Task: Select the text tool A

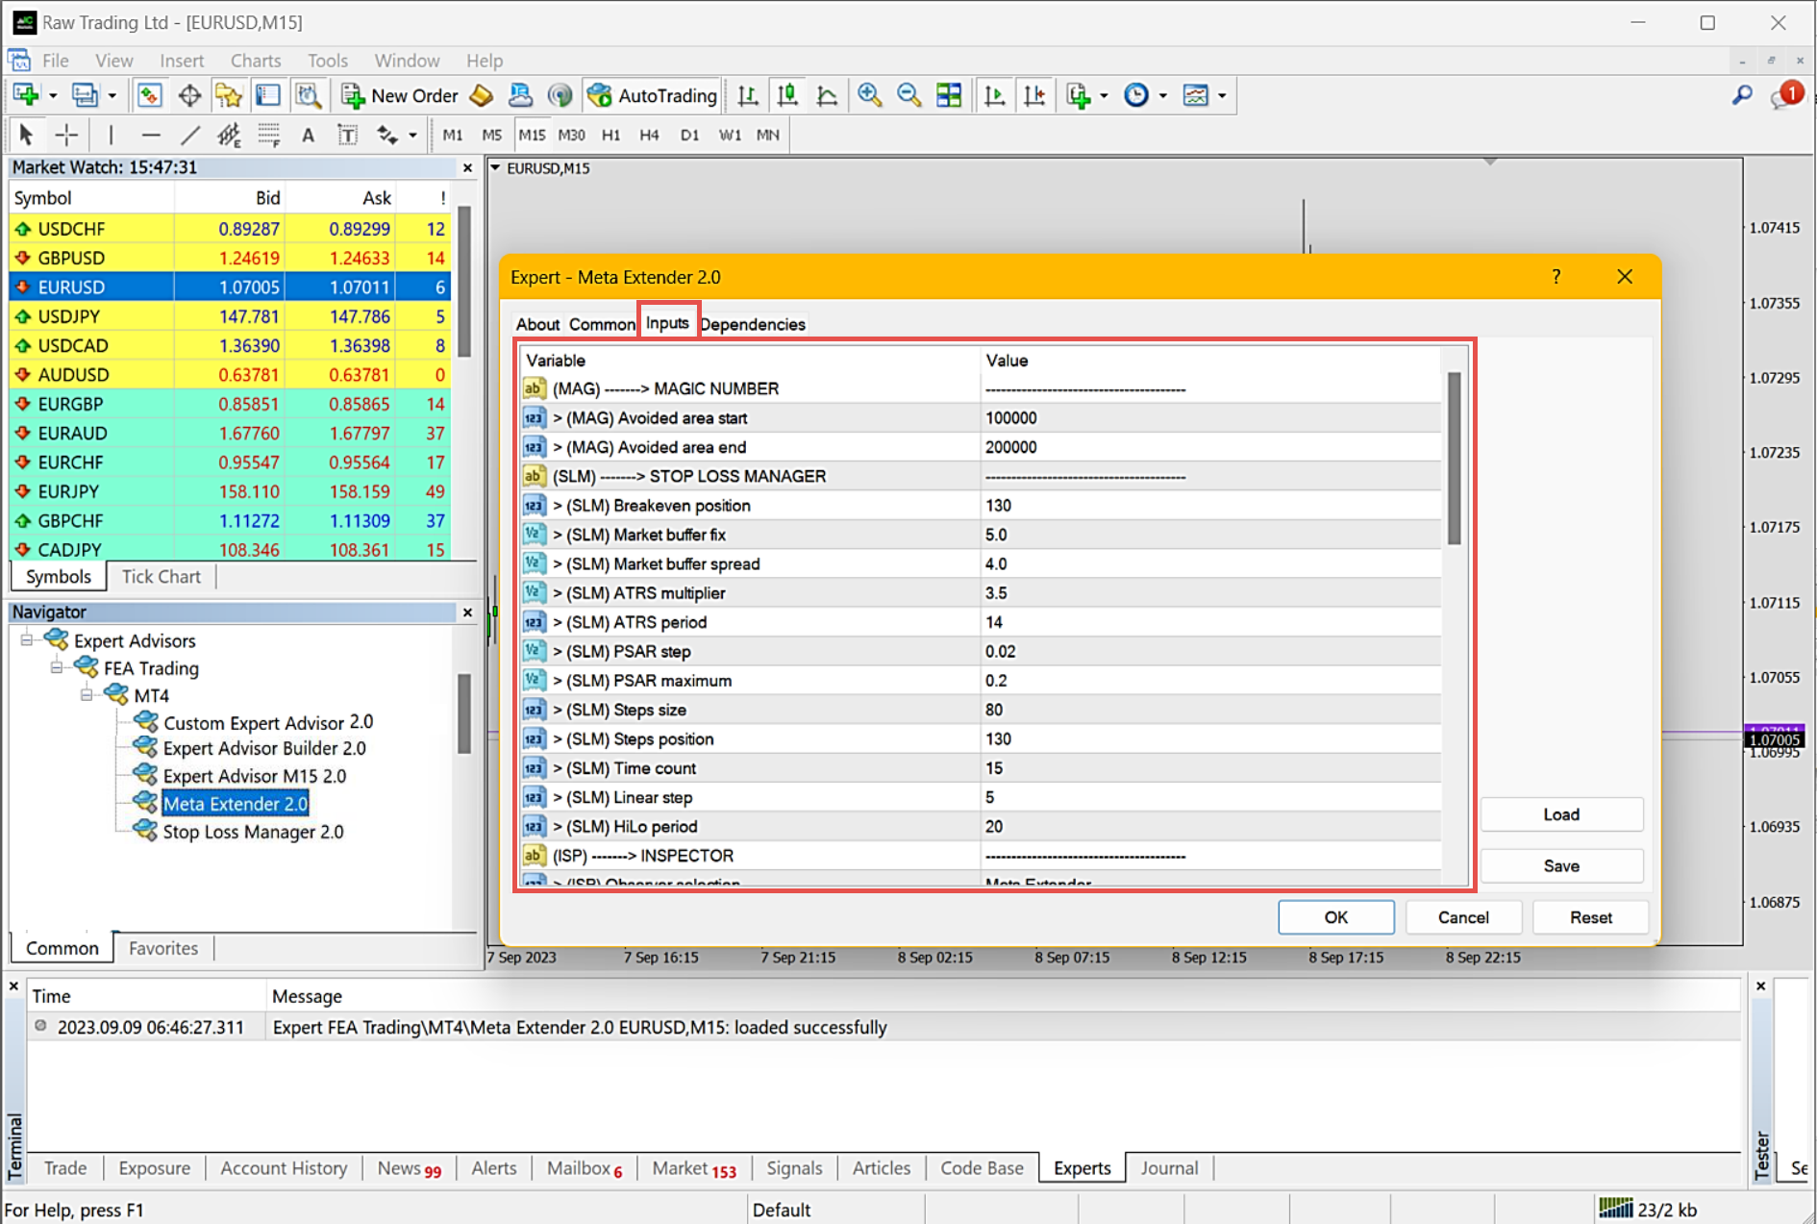Action: pos(308,135)
